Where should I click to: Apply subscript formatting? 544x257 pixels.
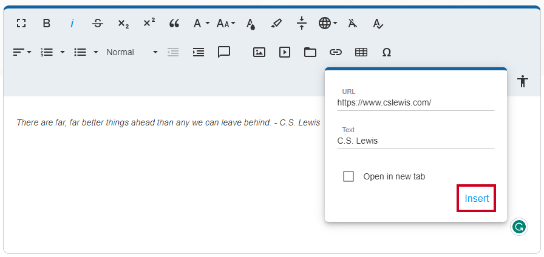pos(123,24)
